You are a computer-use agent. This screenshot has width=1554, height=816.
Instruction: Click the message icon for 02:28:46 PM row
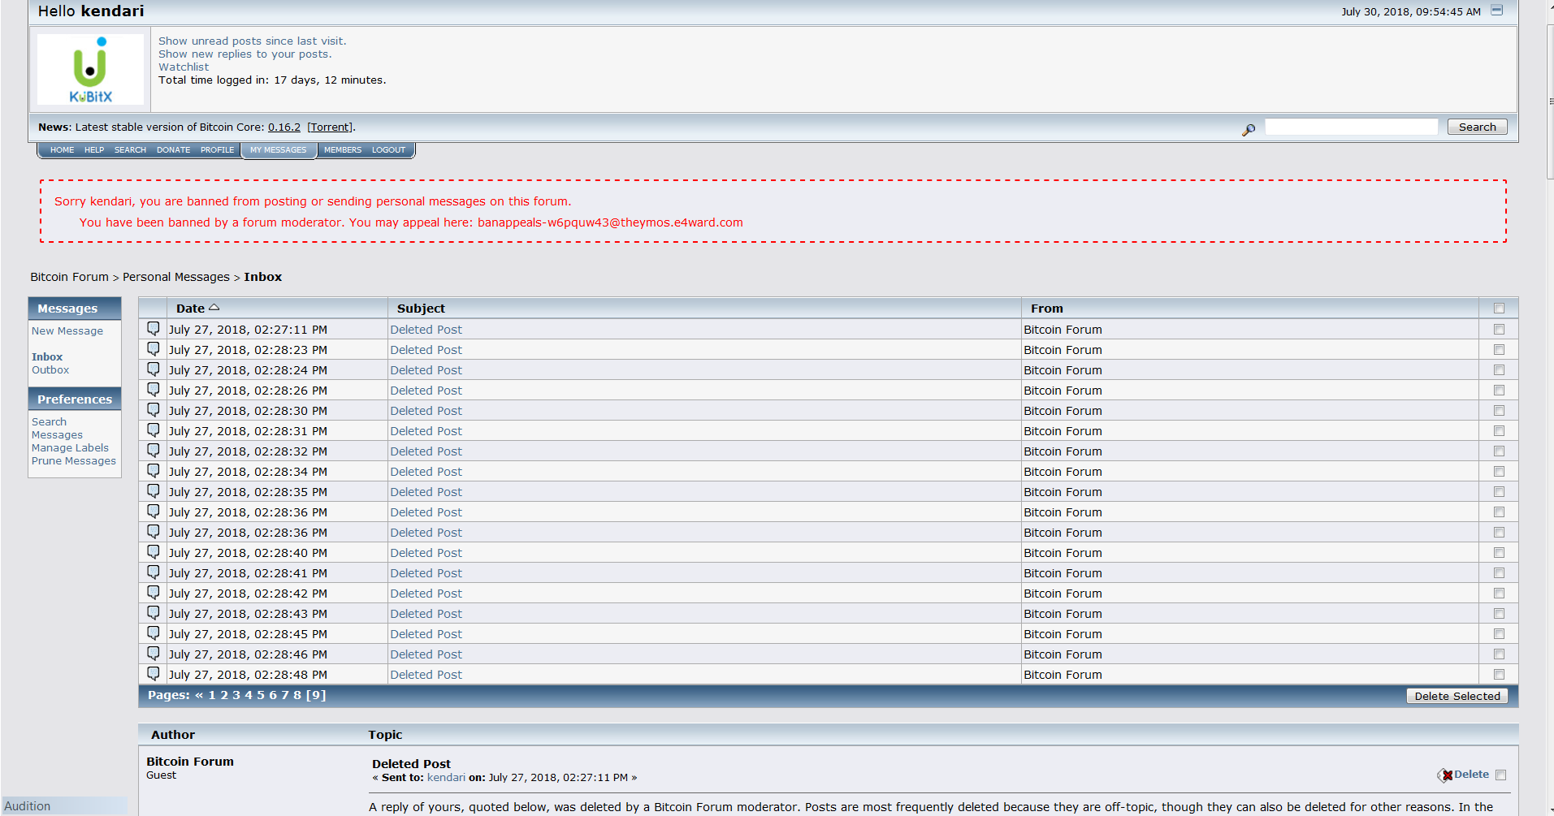pos(153,654)
